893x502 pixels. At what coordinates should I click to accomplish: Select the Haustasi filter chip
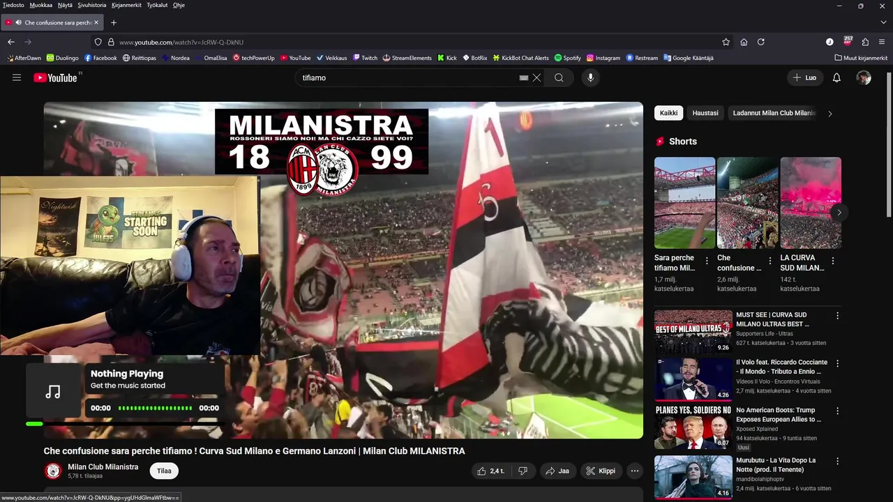705,113
